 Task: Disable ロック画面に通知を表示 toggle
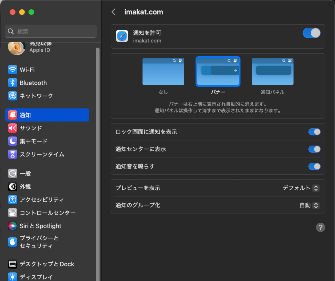click(314, 132)
